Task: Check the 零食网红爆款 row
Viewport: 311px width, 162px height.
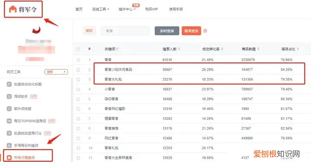Action: pos(78,109)
